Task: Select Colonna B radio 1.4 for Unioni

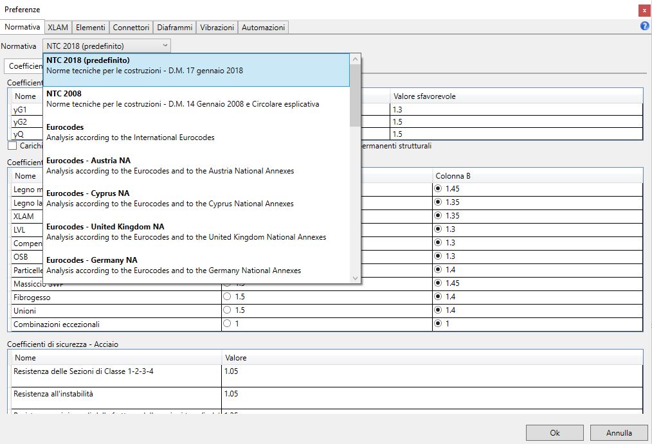Action: click(438, 310)
